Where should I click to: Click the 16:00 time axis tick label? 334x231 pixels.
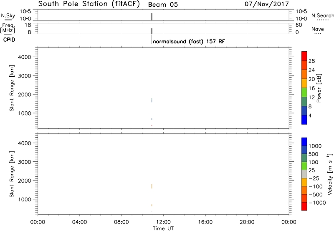pos(205,222)
